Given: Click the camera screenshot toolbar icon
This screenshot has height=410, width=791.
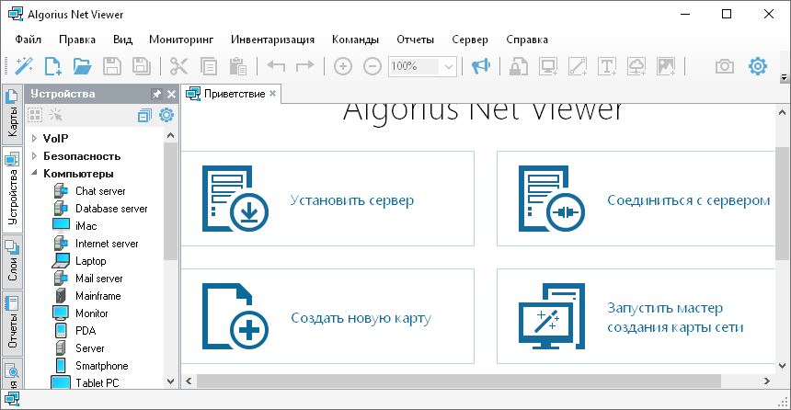Looking at the screenshot, I should pyautogui.click(x=725, y=66).
